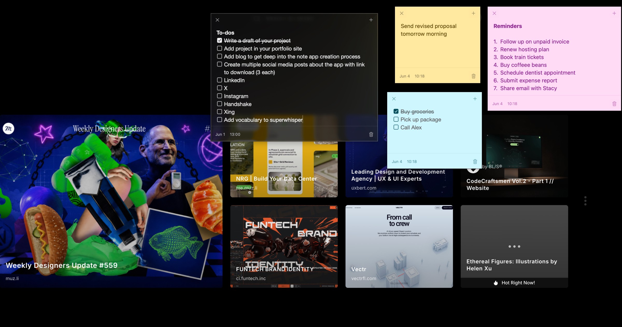
Task: Check Add blog about note app creation
Action: point(220,56)
